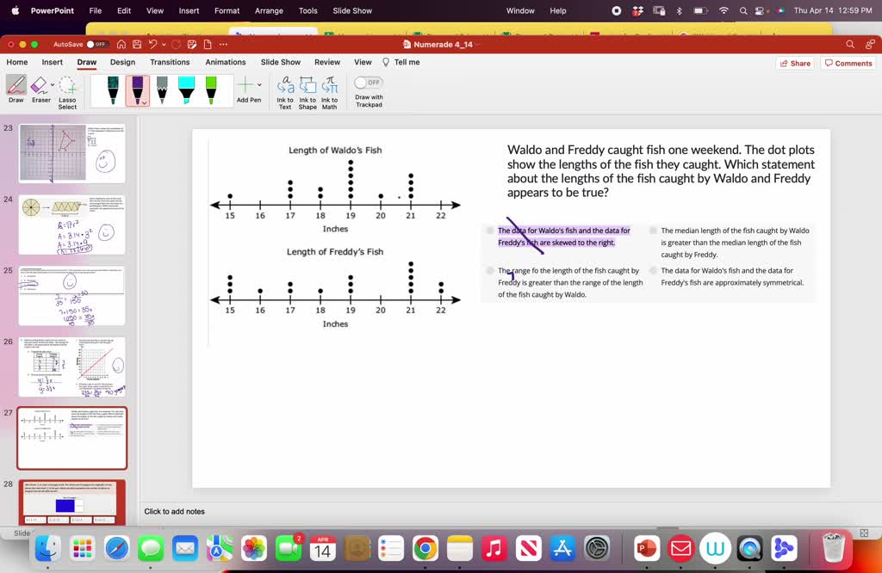
Task: Open the Arrange menu in menu bar
Action: tap(269, 10)
